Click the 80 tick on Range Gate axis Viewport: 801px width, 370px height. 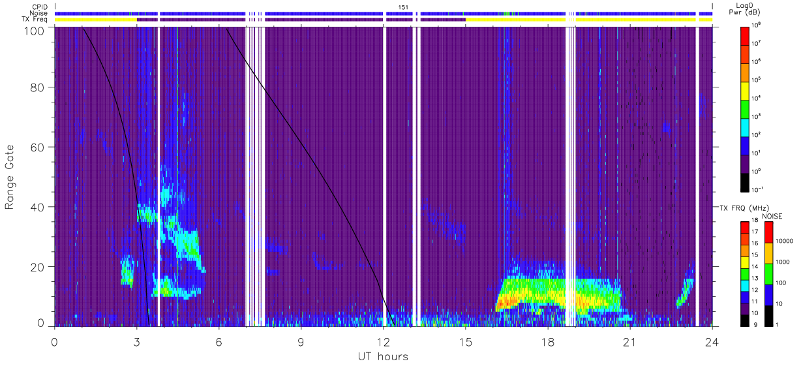pyautogui.click(x=37, y=87)
